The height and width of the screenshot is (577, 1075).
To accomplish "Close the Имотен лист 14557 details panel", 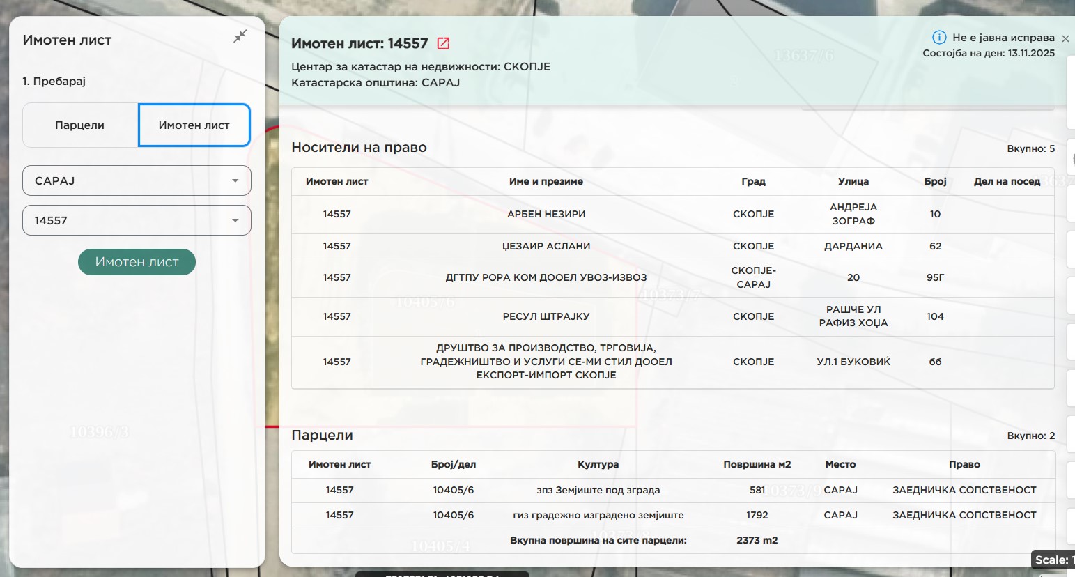I will [1065, 39].
